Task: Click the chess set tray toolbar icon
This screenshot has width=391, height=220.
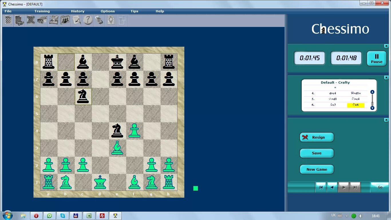Action: 54,20
